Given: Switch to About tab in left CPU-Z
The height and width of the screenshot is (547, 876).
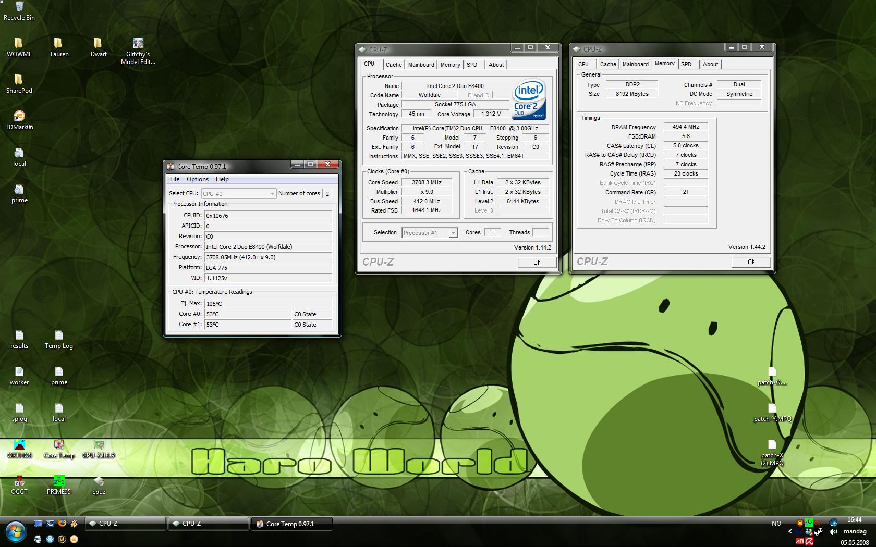Looking at the screenshot, I should click(496, 65).
